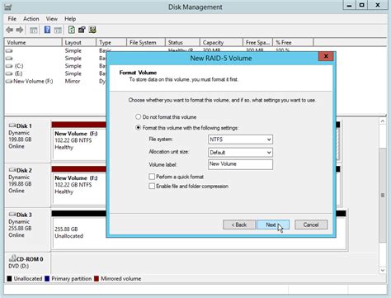Click the Forward arrow toolbar icon
391x298 pixels.
click(19, 30)
